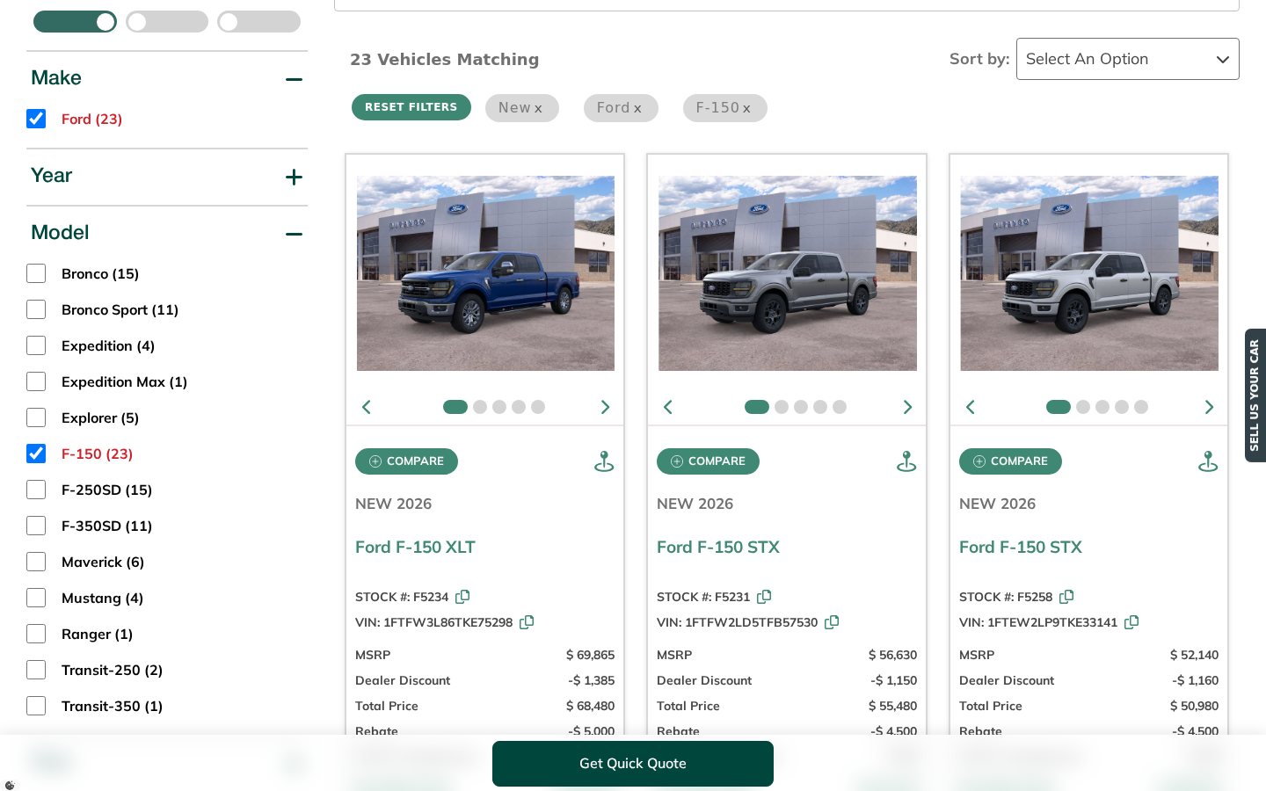Copy VIN 1FTFW2LD5TFB57530
The height and width of the screenshot is (791, 1266).
tap(832, 622)
